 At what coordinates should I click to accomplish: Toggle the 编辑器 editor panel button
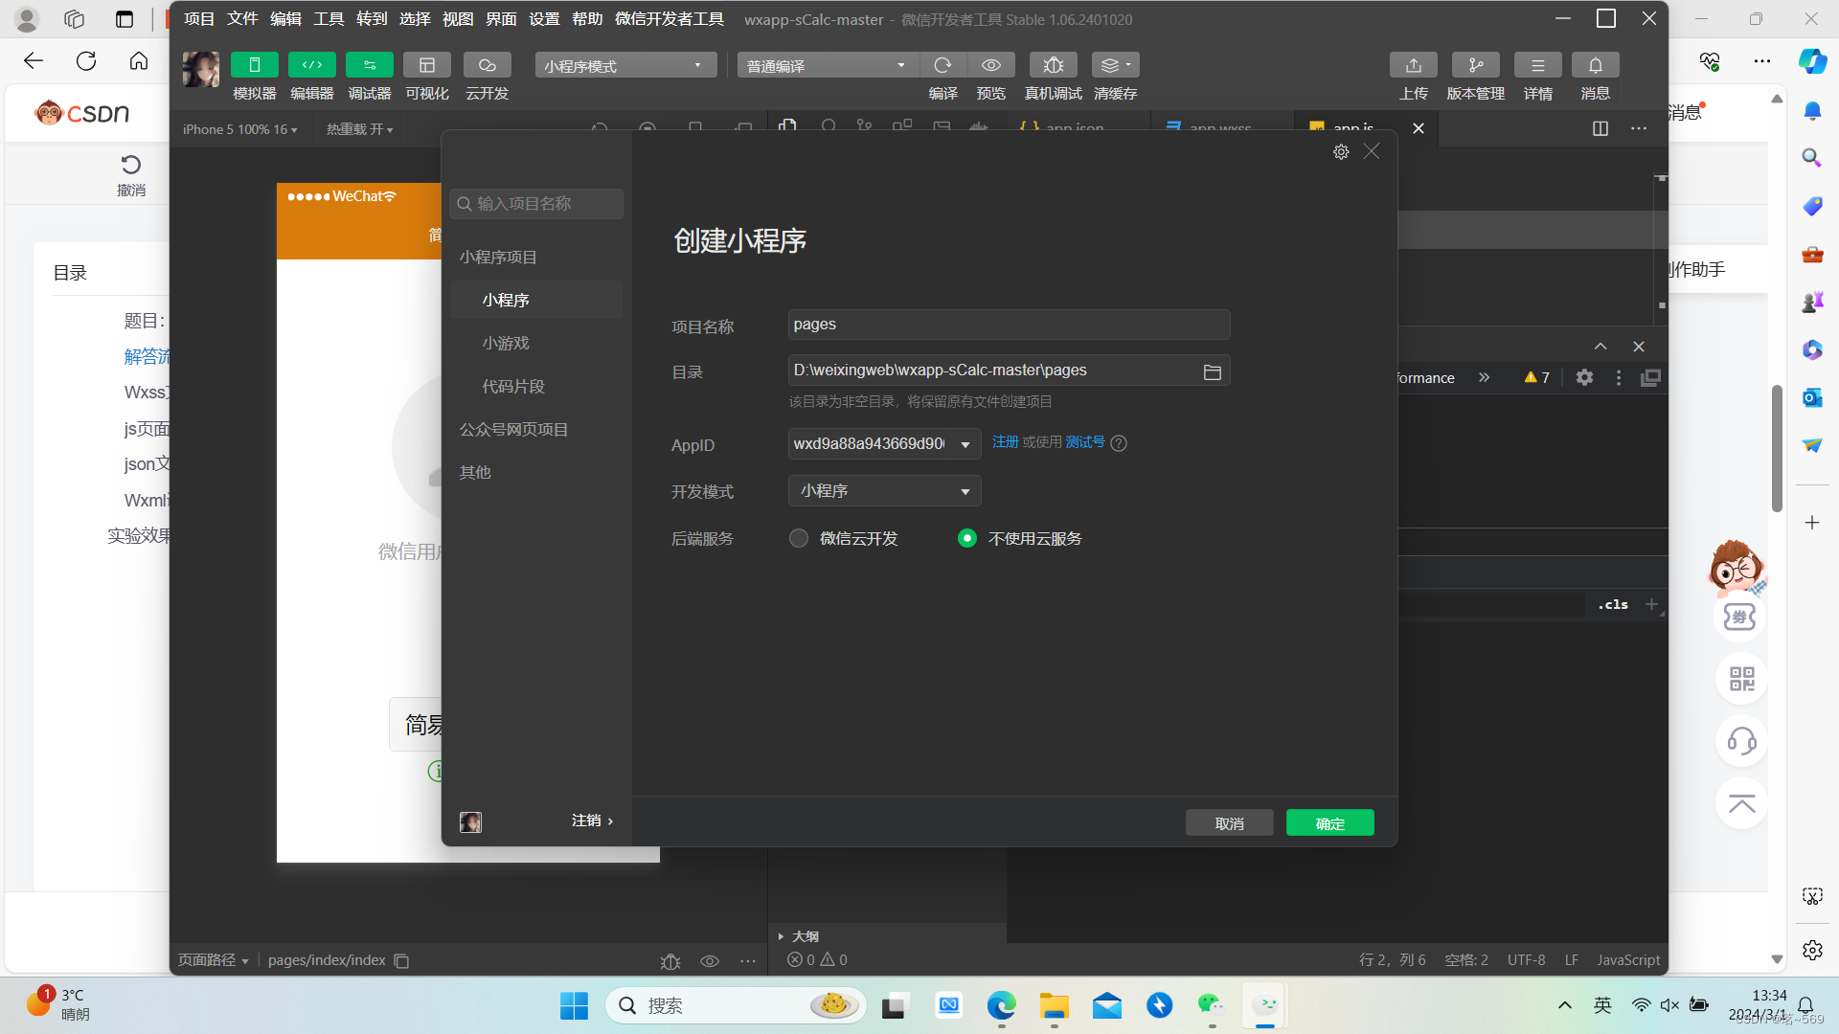312,65
